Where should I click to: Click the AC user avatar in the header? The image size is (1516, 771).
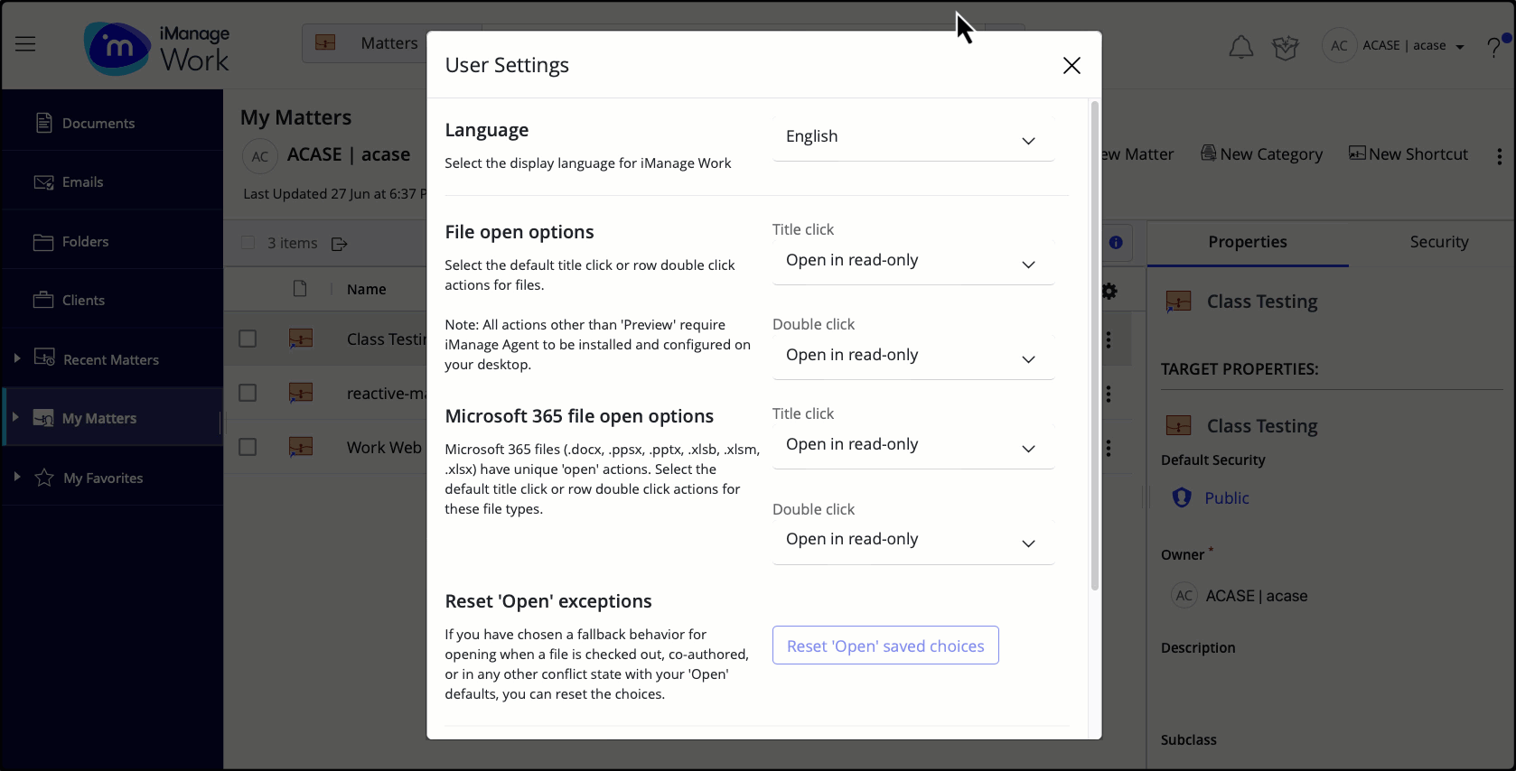tap(1339, 45)
